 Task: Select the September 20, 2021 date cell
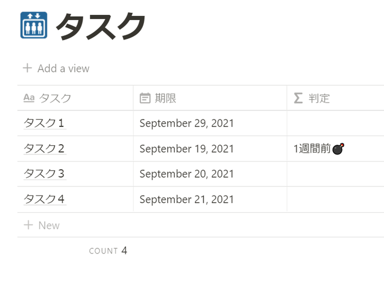point(187,174)
